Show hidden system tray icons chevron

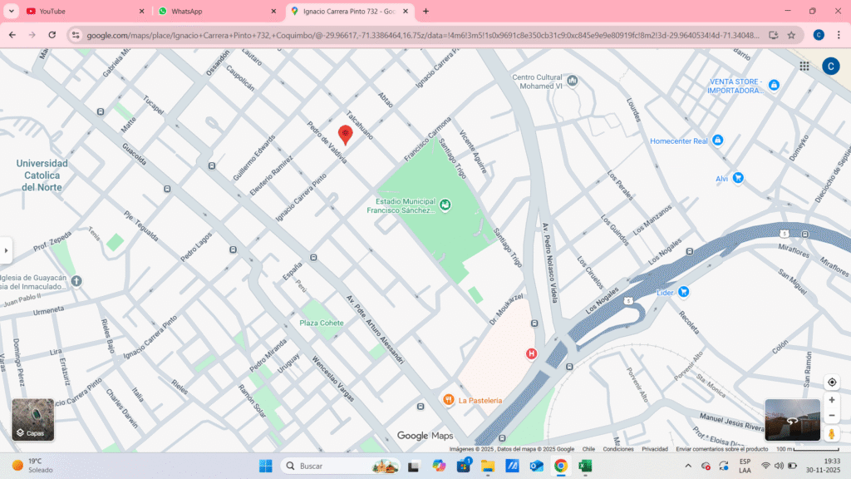click(x=688, y=466)
